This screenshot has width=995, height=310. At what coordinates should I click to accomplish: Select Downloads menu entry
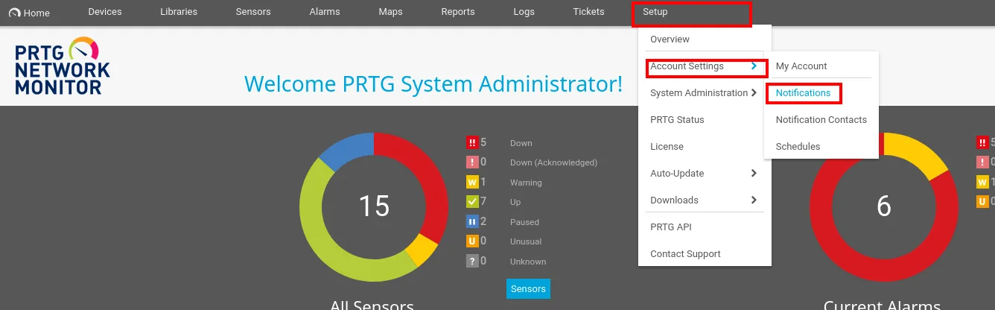point(674,200)
